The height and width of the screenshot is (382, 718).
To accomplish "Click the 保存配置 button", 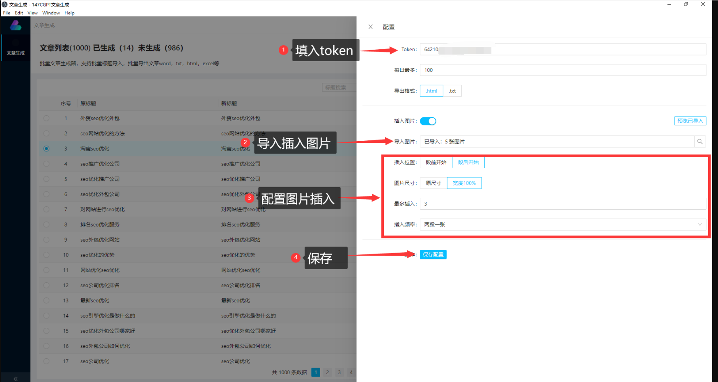I will coord(433,255).
